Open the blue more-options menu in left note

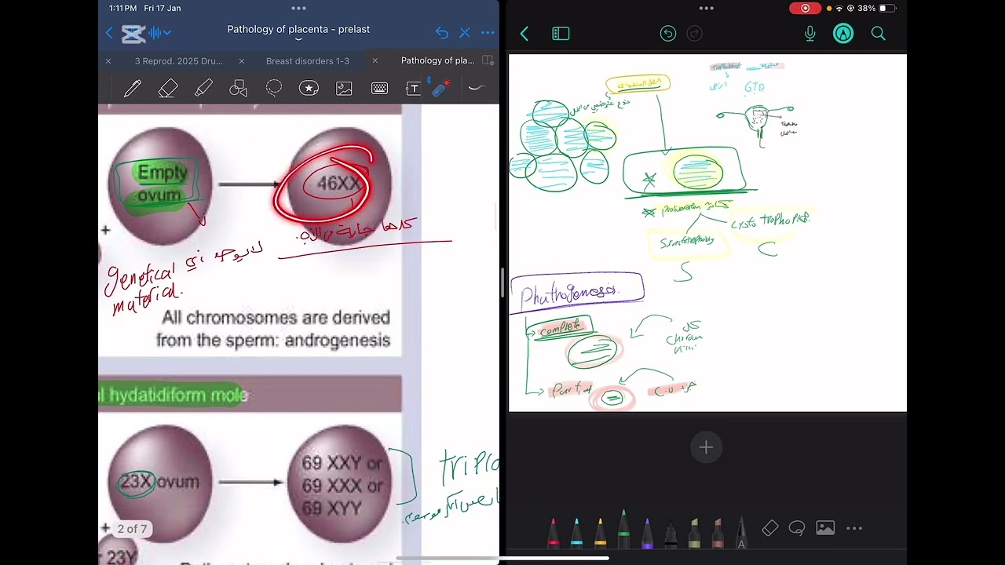(488, 33)
